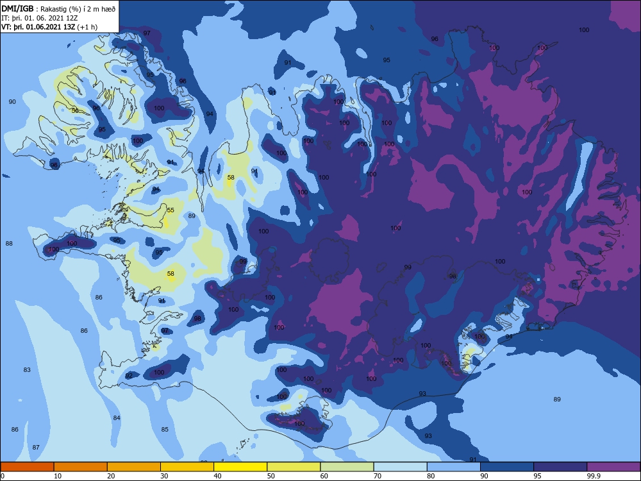Click the legend tick label '50'
Image resolution: width=641 pixels, height=481 pixels.
tap(271, 476)
